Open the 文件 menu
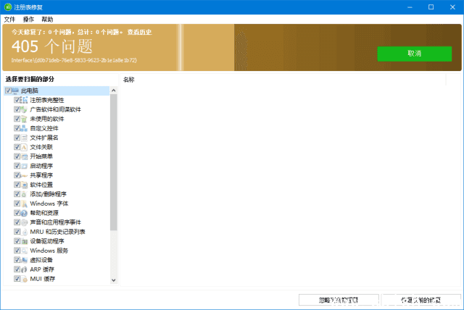This screenshot has height=310, width=464. pos(9,19)
